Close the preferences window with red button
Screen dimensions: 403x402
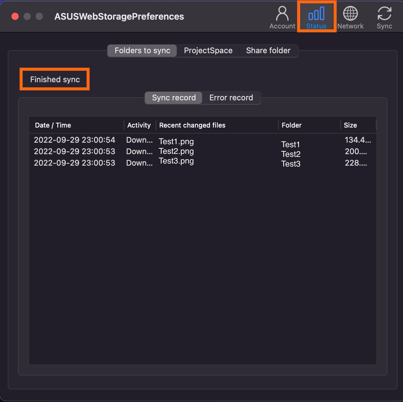pyautogui.click(x=15, y=16)
